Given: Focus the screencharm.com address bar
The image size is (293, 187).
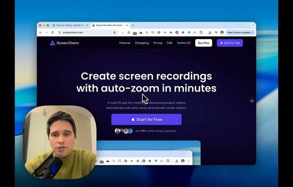Looking at the screenshot, I should tap(87, 33).
